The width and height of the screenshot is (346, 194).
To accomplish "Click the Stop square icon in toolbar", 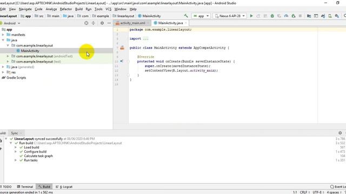I will click(x=300, y=16).
